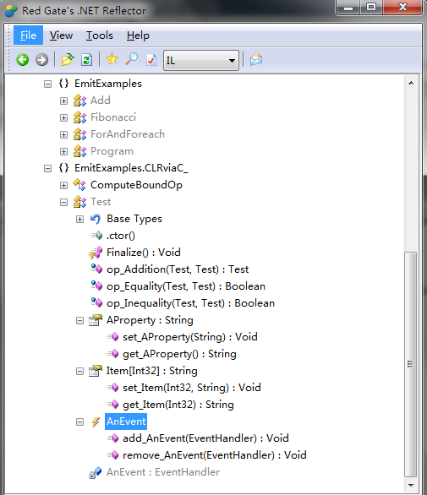
Task: Click the Base Types arrow icon
Action: click(96, 219)
